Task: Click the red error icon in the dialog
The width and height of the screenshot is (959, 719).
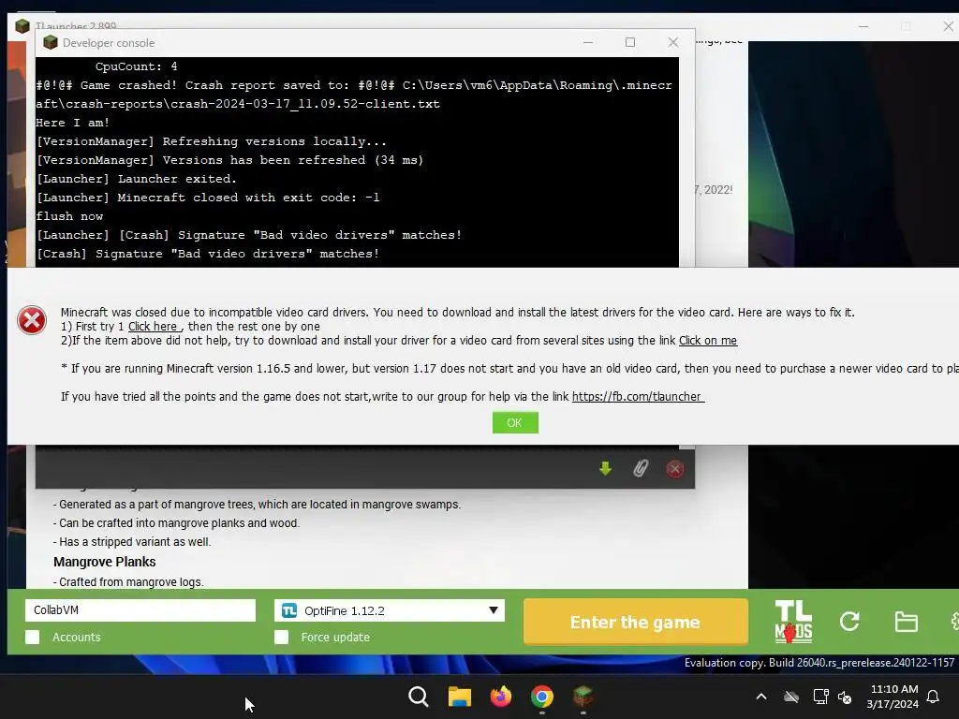Action: click(x=32, y=320)
